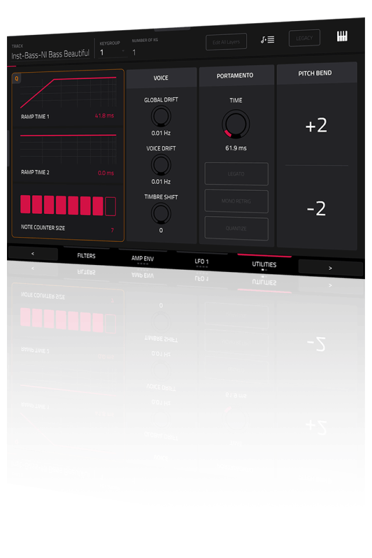Screen dimensions: 372x558
Task: Go to next tab page with right arrow
Action: [x=330, y=268]
